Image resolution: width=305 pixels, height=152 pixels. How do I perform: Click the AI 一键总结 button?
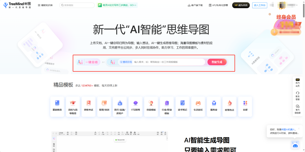[x=88, y=62]
